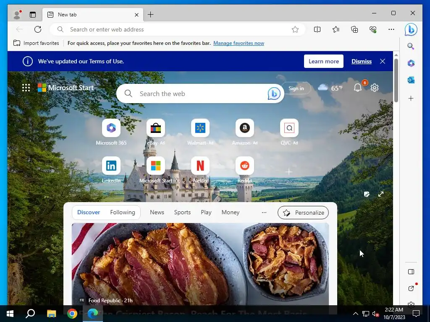Screen dimensions: 430x322
Task: Select the Sports feed tab
Action: pyautogui.click(x=182, y=213)
